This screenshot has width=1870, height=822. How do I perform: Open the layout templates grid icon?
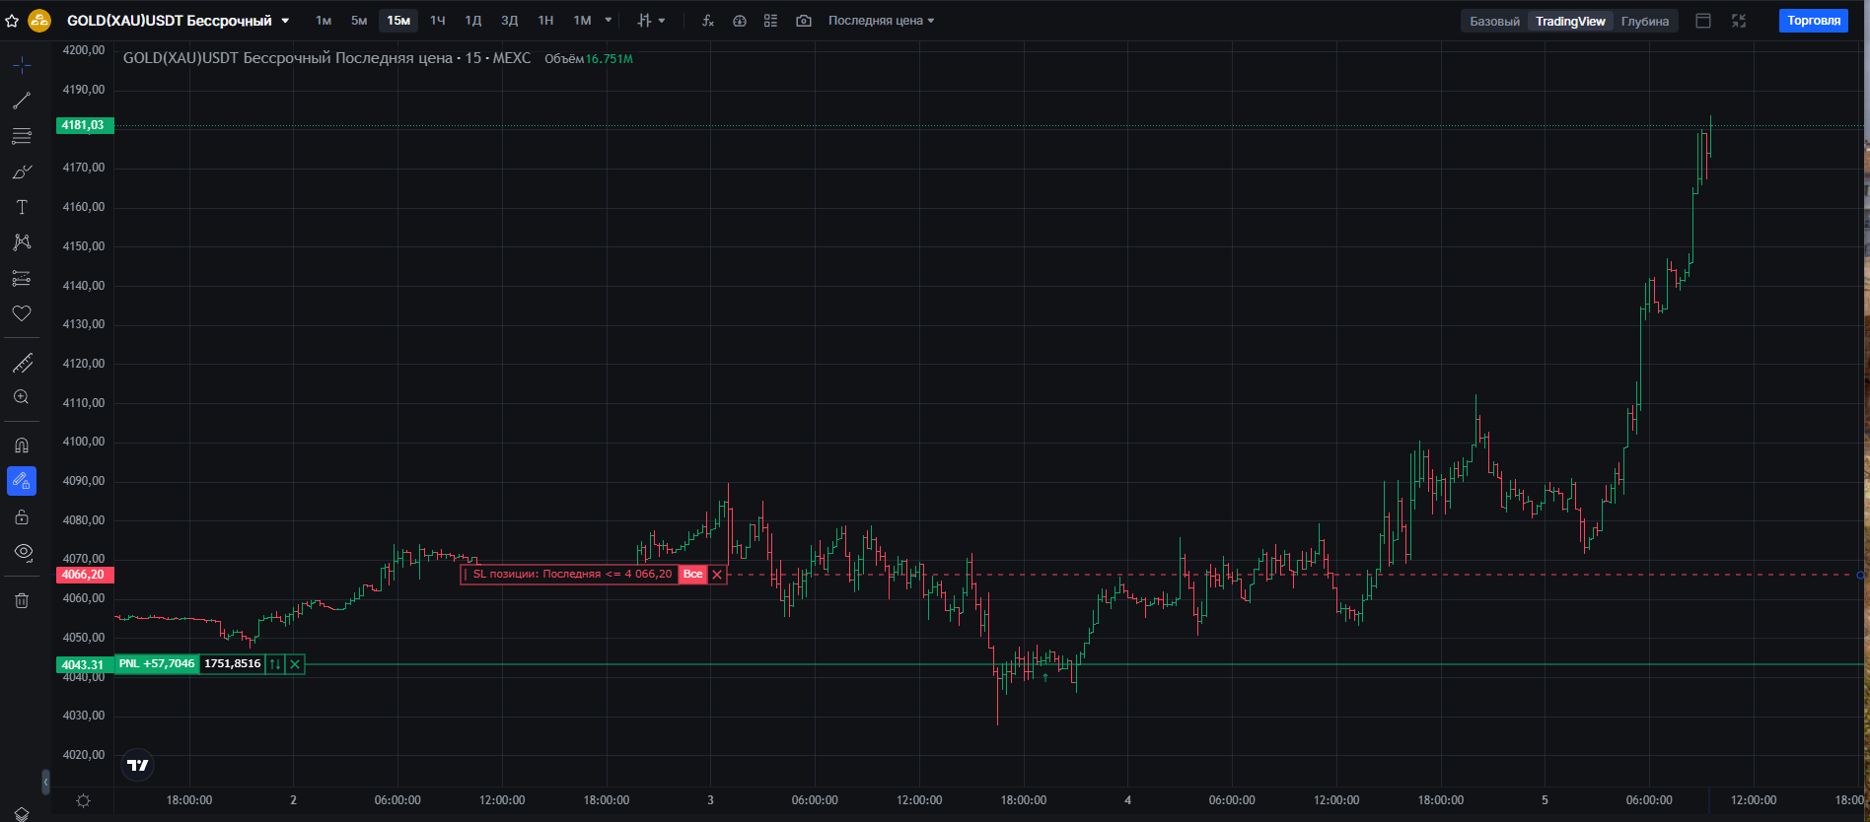click(771, 21)
